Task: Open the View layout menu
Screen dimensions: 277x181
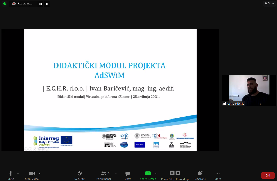Action: click(x=269, y=3)
